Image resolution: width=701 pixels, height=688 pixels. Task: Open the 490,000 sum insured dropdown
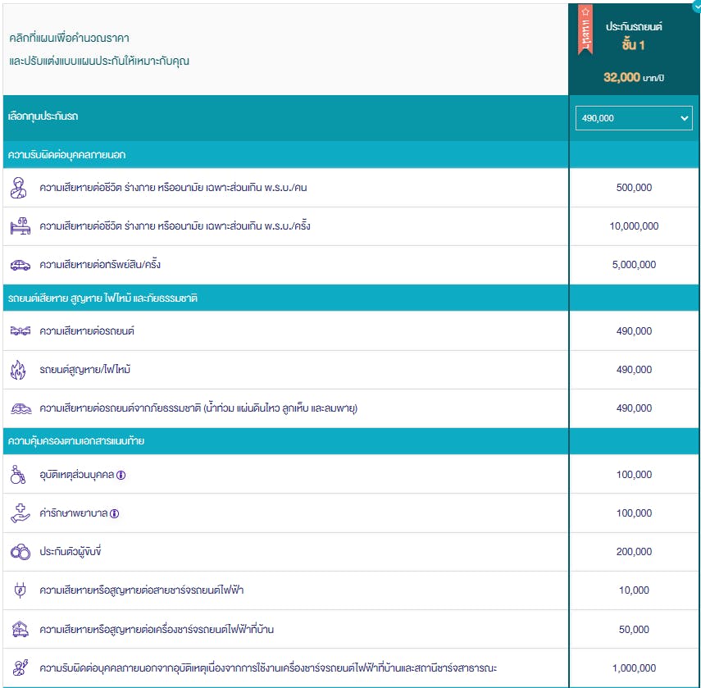tap(634, 118)
